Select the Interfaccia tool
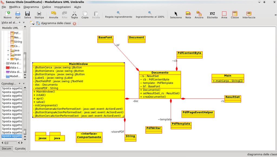The width and height of the screenshot is (277, 157). pos(249,15)
